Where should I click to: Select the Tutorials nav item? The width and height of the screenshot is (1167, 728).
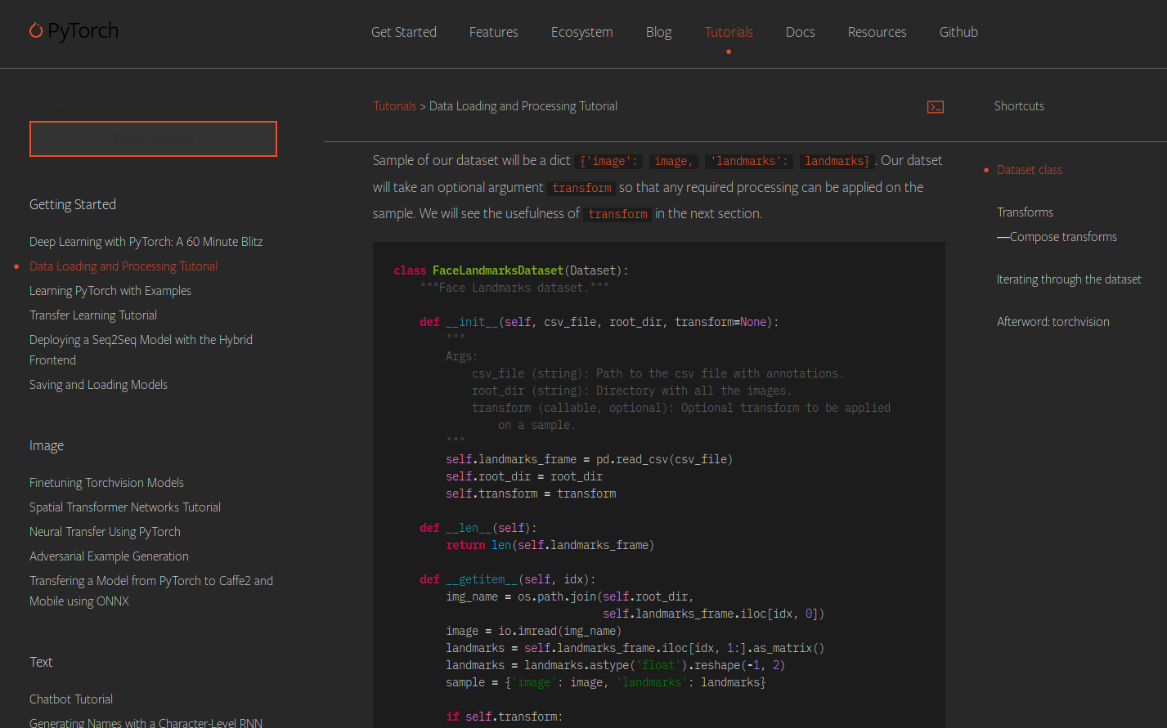click(729, 32)
